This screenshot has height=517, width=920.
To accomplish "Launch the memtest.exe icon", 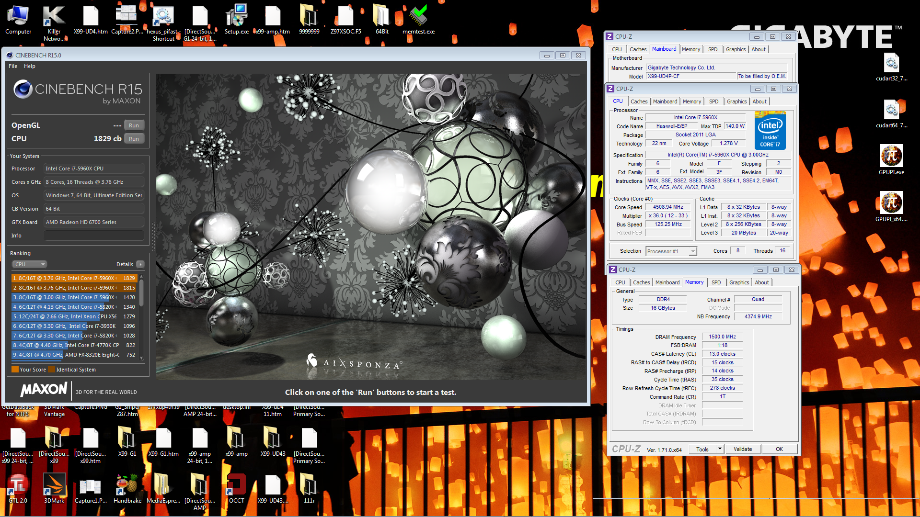I will click(x=418, y=20).
